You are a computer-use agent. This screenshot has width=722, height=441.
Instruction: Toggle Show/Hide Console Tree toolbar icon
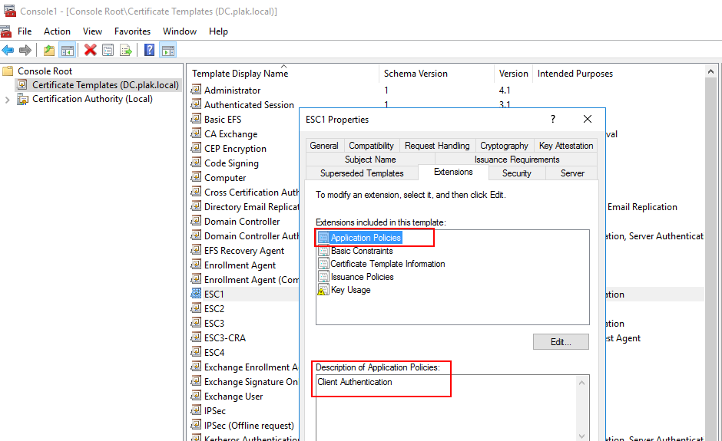[68, 51]
